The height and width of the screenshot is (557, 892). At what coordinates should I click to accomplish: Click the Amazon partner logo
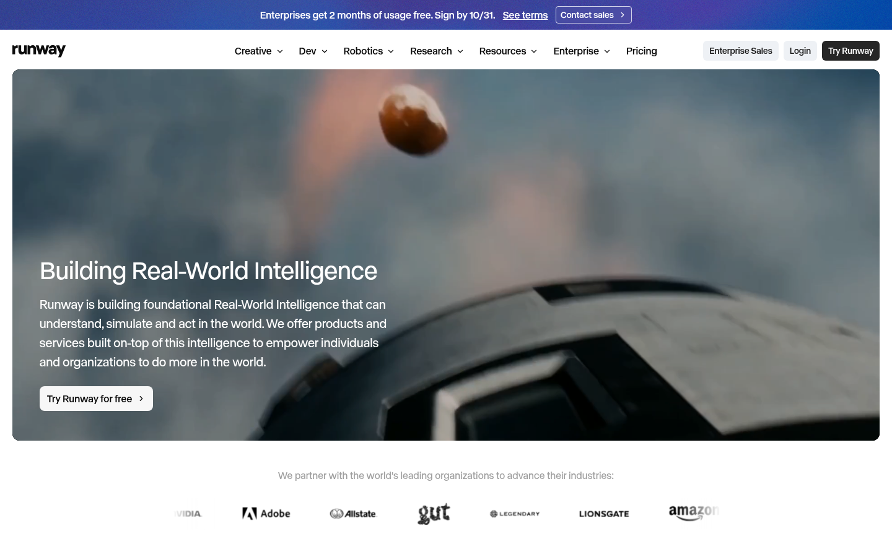tap(694, 512)
